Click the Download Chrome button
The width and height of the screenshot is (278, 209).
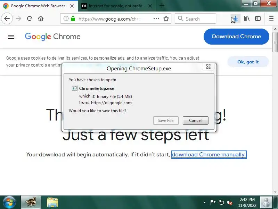(236, 37)
